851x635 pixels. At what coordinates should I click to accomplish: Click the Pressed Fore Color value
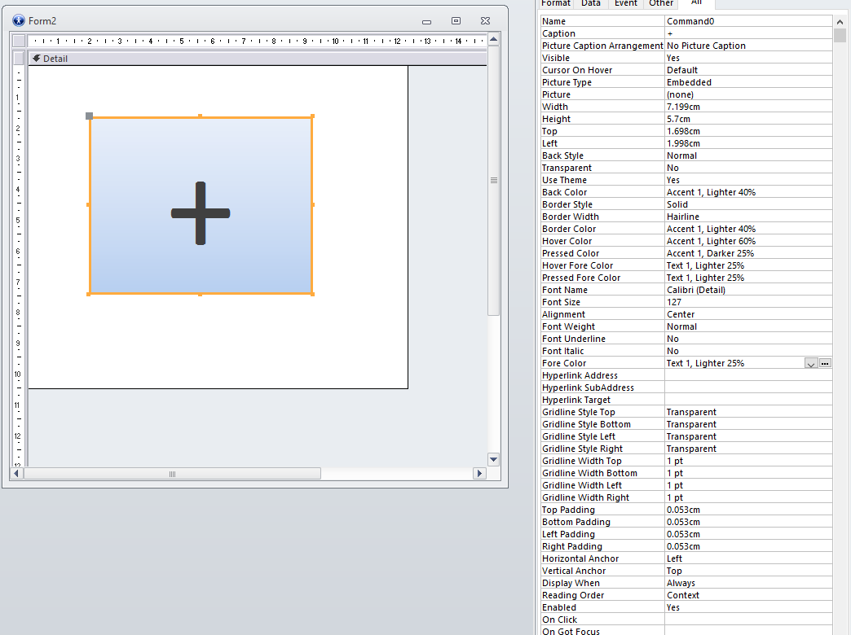[748, 278]
